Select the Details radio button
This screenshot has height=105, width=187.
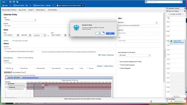pos(15,78)
